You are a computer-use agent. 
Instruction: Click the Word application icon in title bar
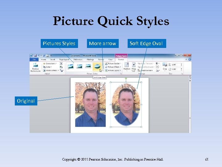pyautogui.click(x=31, y=56)
